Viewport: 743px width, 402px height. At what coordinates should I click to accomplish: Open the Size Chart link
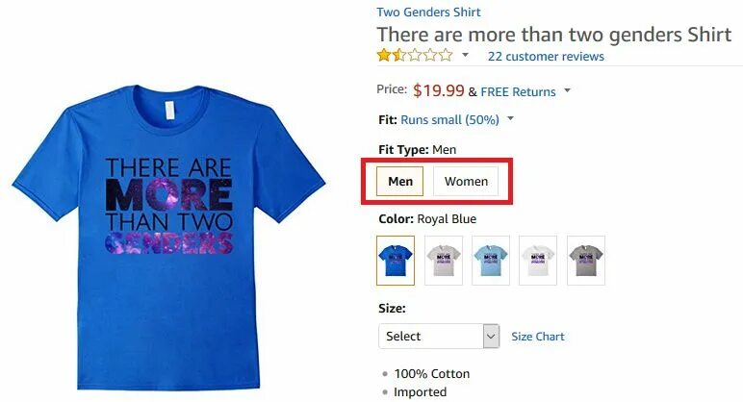coord(538,337)
